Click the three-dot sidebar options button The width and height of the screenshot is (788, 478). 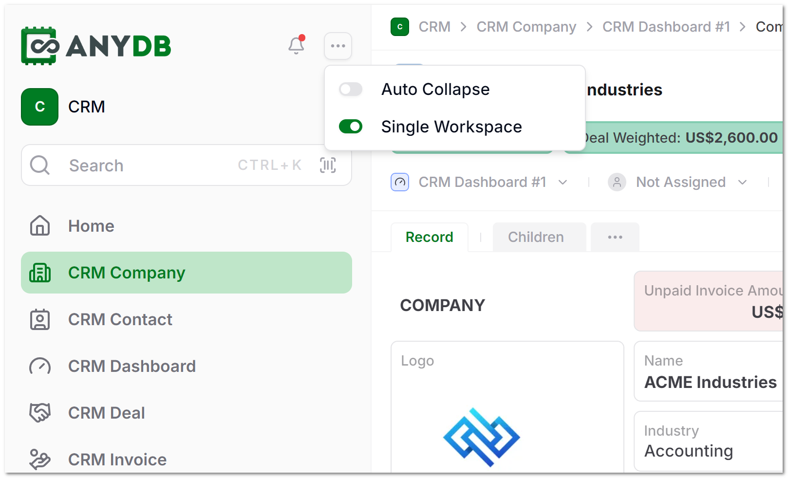pyautogui.click(x=338, y=46)
